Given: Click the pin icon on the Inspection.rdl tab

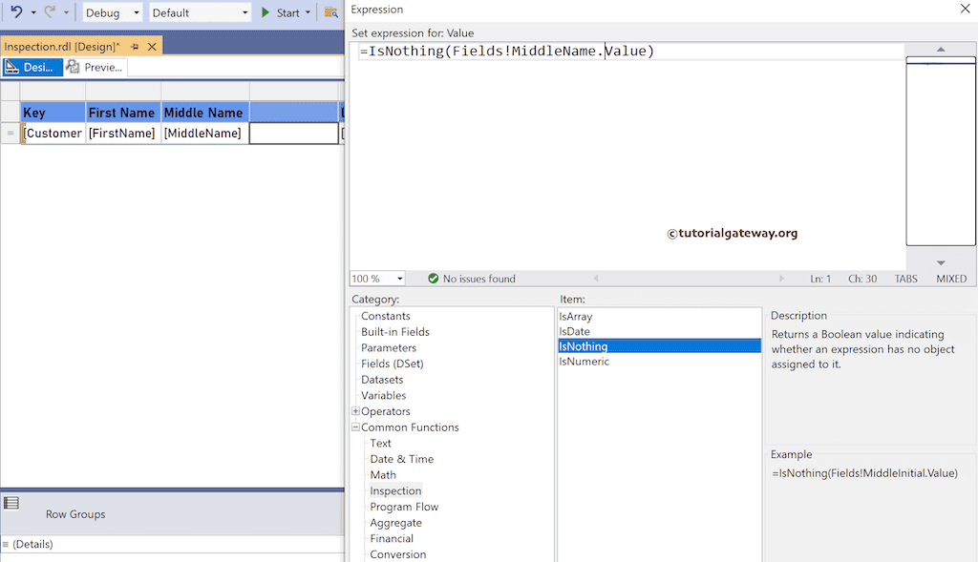Looking at the screenshot, I should pyautogui.click(x=133, y=45).
